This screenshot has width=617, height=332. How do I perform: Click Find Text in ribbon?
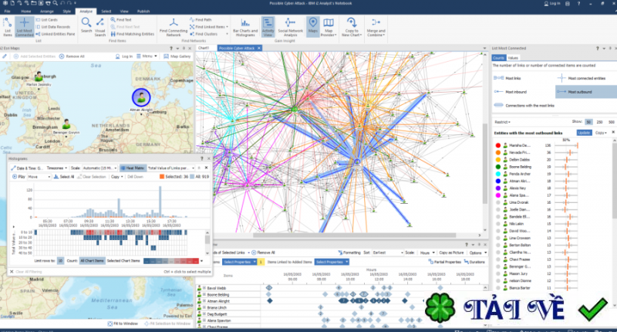point(121,20)
